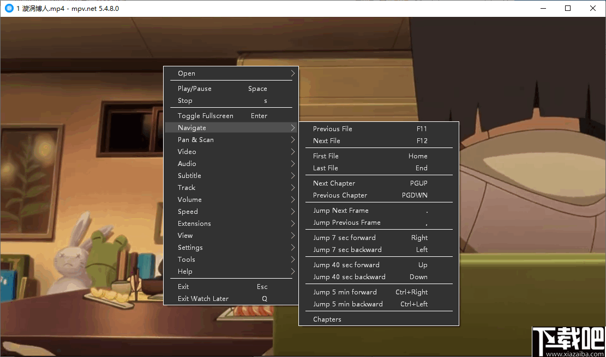This screenshot has width=606, height=357.
Task: Maximize the mpv.net window
Action: pyautogui.click(x=568, y=8)
